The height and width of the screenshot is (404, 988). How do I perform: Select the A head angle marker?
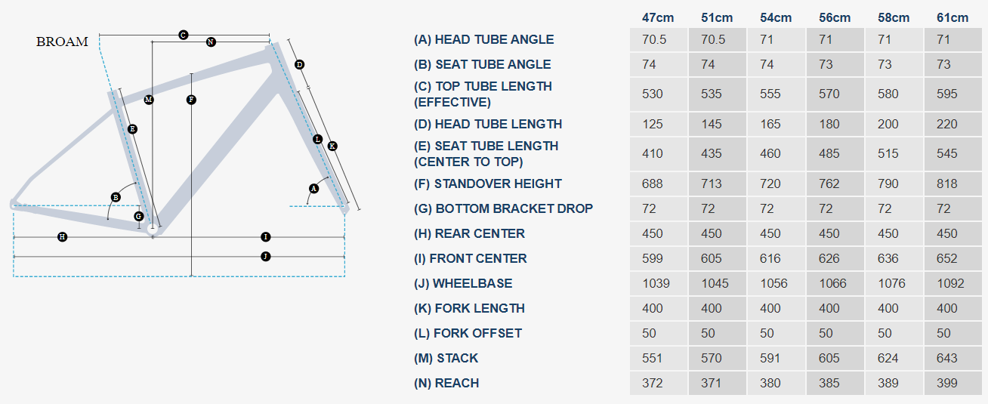tap(314, 188)
